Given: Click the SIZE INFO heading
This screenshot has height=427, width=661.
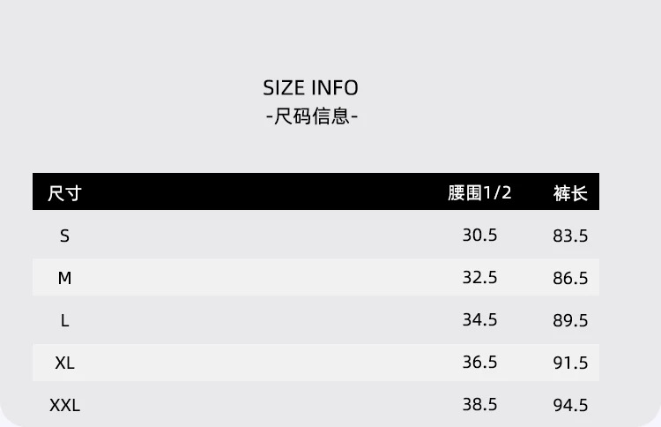Looking at the screenshot, I should click(x=310, y=87).
